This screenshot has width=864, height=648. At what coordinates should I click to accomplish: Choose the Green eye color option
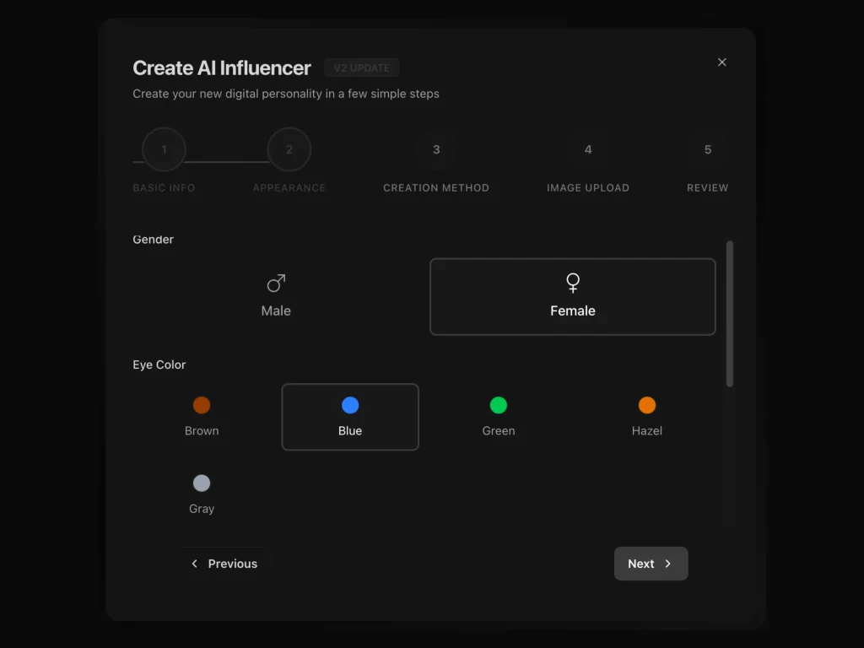498,417
